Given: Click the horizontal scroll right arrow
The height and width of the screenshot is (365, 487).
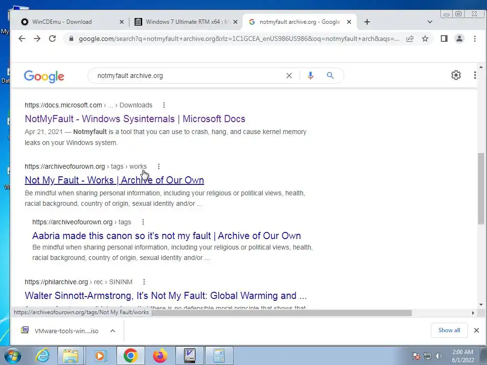Looking at the screenshot, I should 473,313.
